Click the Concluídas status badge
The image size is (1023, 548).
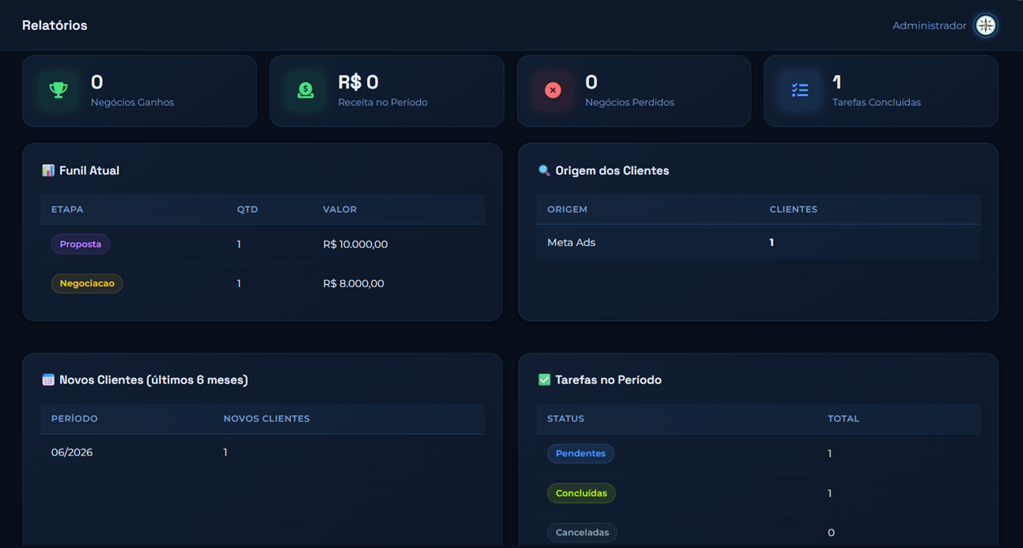(582, 493)
